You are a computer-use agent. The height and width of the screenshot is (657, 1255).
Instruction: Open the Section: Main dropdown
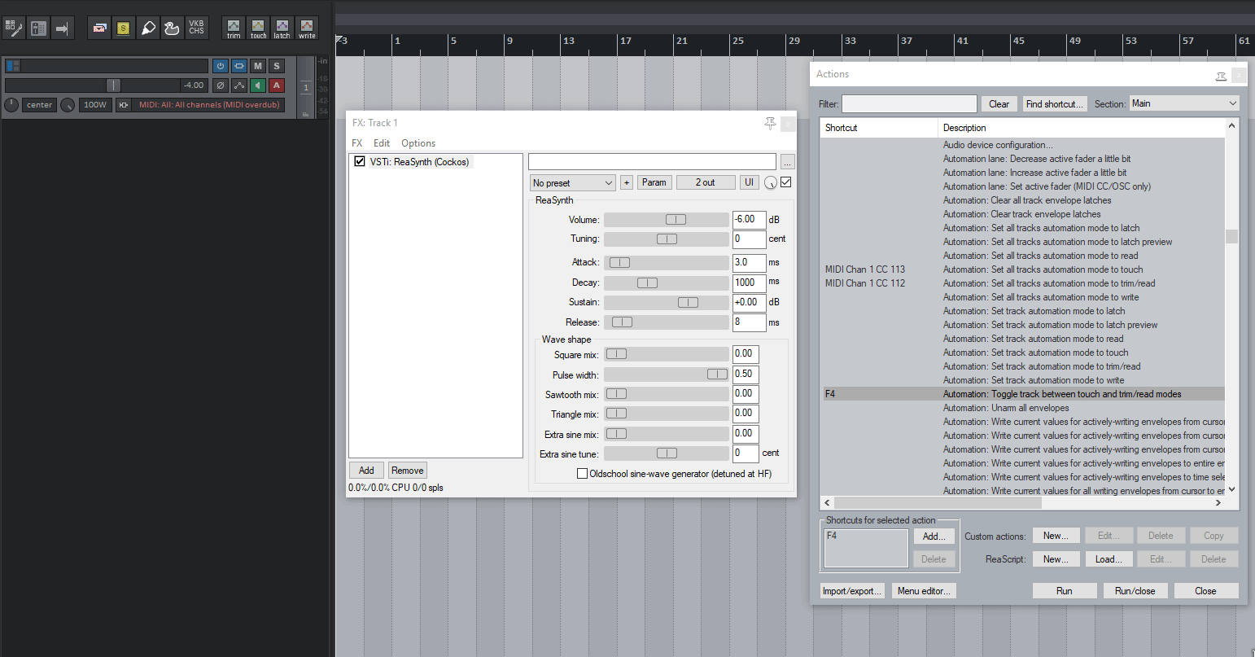[x=1184, y=103]
